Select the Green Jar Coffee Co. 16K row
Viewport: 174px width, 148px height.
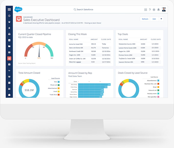pyautogui.click(x=90, y=59)
